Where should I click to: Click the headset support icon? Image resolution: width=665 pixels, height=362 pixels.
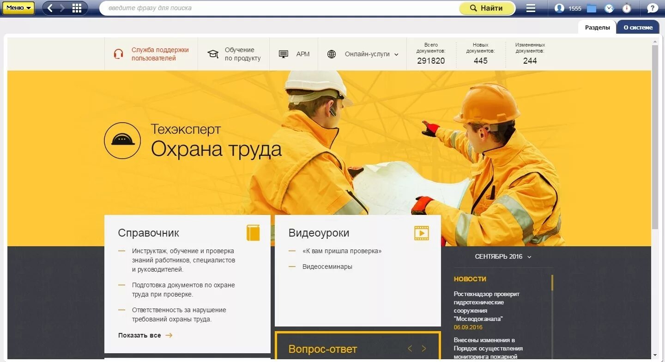(x=119, y=54)
